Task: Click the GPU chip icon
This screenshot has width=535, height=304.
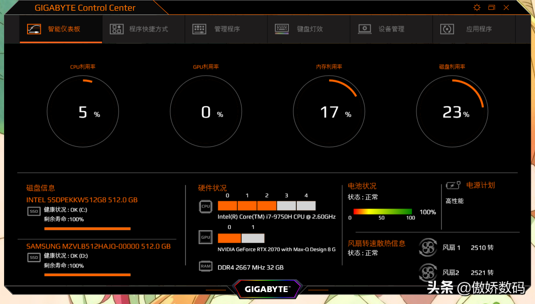Action: tap(205, 237)
